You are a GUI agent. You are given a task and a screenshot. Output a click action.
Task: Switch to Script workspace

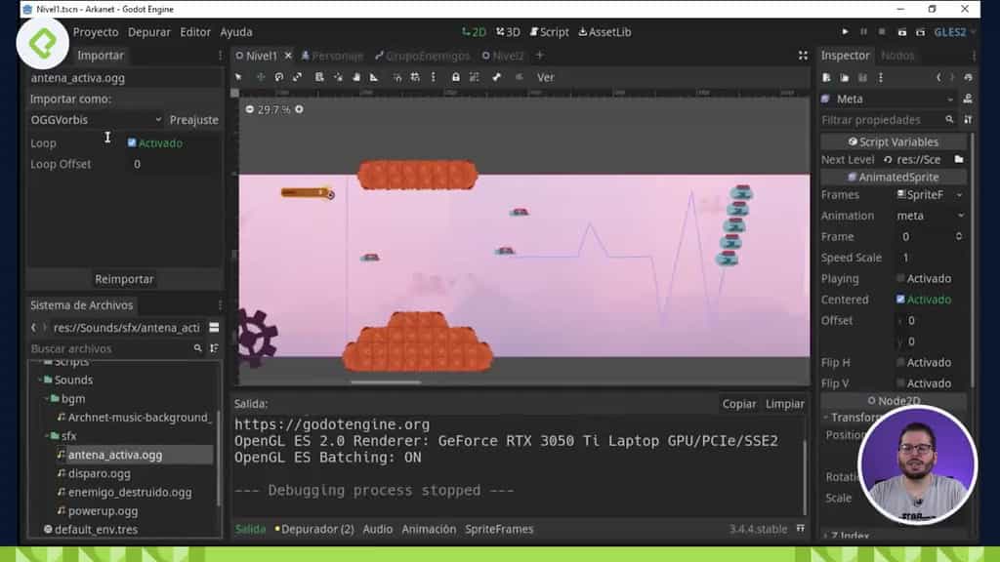pyautogui.click(x=549, y=32)
